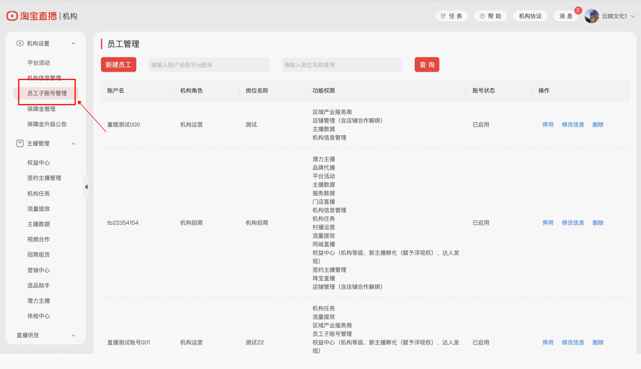This screenshot has width=641, height=369.
Task: Click 删除 for 直播测试账号001
Action: [598, 342]
